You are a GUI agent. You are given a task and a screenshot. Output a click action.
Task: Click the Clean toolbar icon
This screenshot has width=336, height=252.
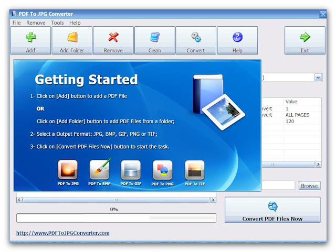[154, 40]
